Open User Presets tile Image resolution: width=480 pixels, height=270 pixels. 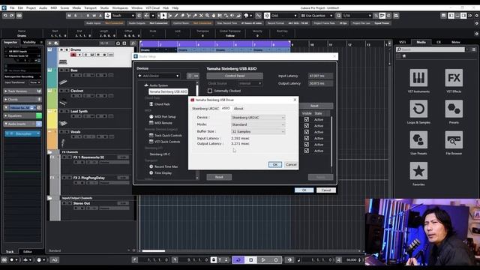point(418,140)
